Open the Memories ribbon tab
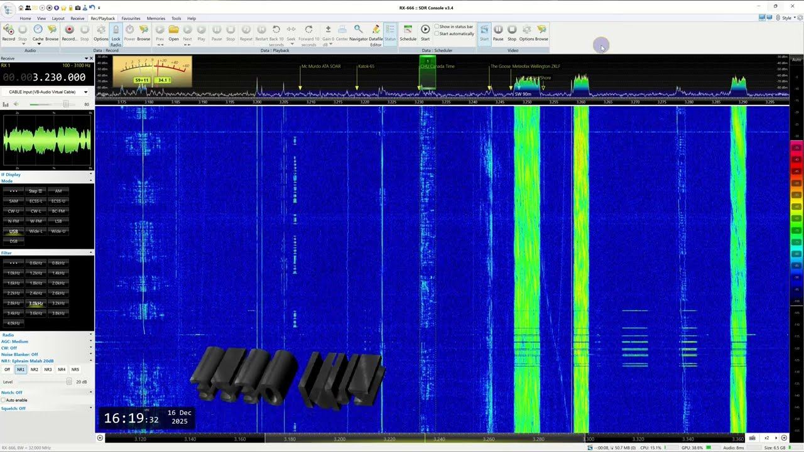804x452 pixels. [x=156, y=18]
